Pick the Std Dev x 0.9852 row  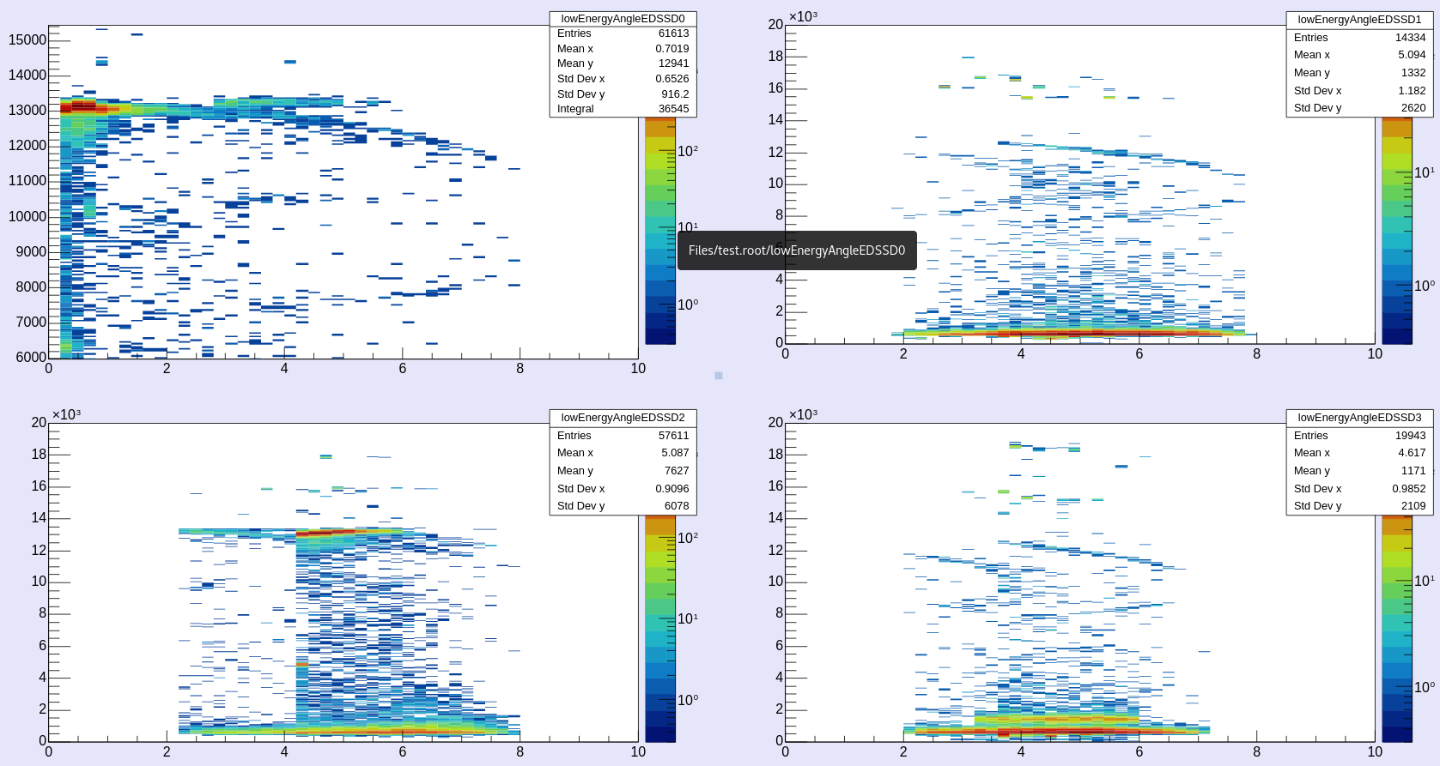click(x=1359, y=489)
